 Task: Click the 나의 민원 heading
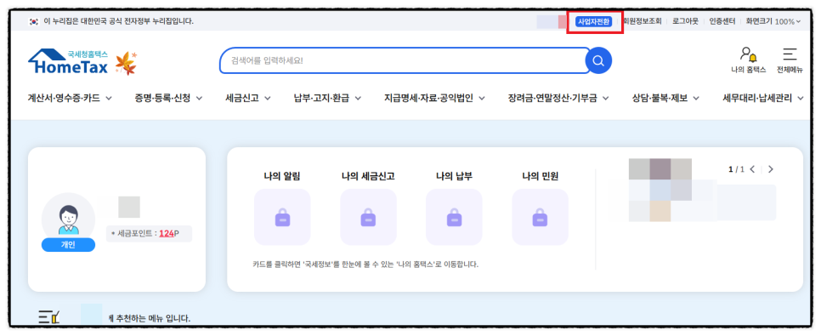pos(540,177)
